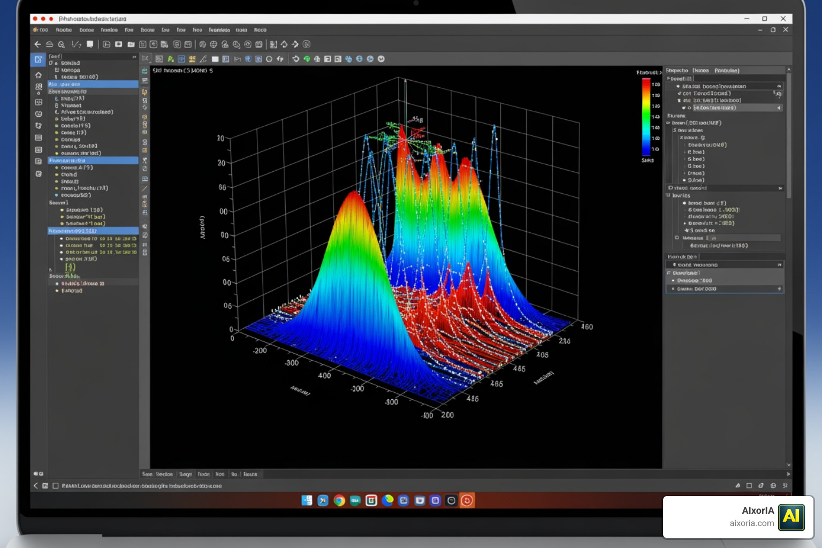Click the input box on the 'Iaoasaea' row
Screen dimensions: 822x548
point(744,238)
